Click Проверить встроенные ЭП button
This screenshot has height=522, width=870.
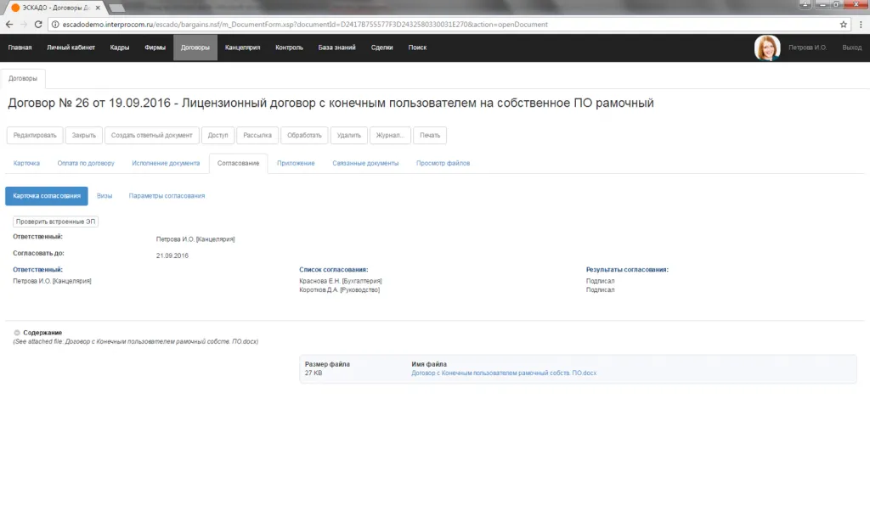coord(56,222)
